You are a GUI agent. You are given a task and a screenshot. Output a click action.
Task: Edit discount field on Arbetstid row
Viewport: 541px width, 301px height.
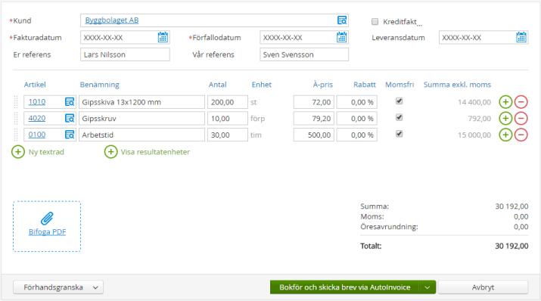click(x=356, y=135)
